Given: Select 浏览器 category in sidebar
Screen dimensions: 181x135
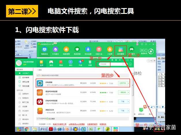Looking at the screenshot, I should click(24, 107).
